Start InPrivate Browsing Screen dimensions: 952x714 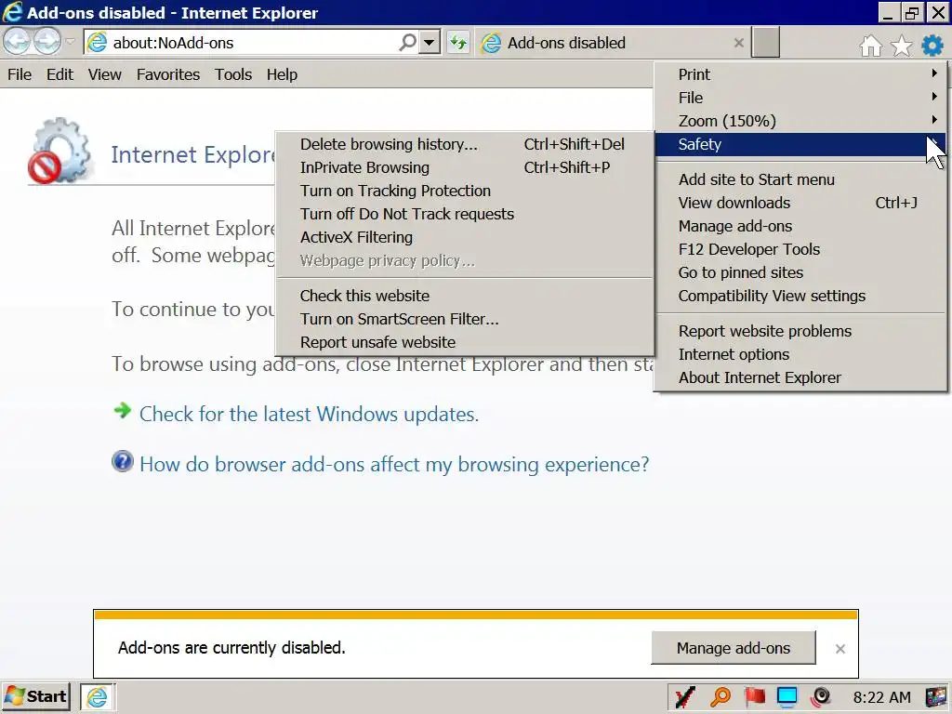(465, 167)
